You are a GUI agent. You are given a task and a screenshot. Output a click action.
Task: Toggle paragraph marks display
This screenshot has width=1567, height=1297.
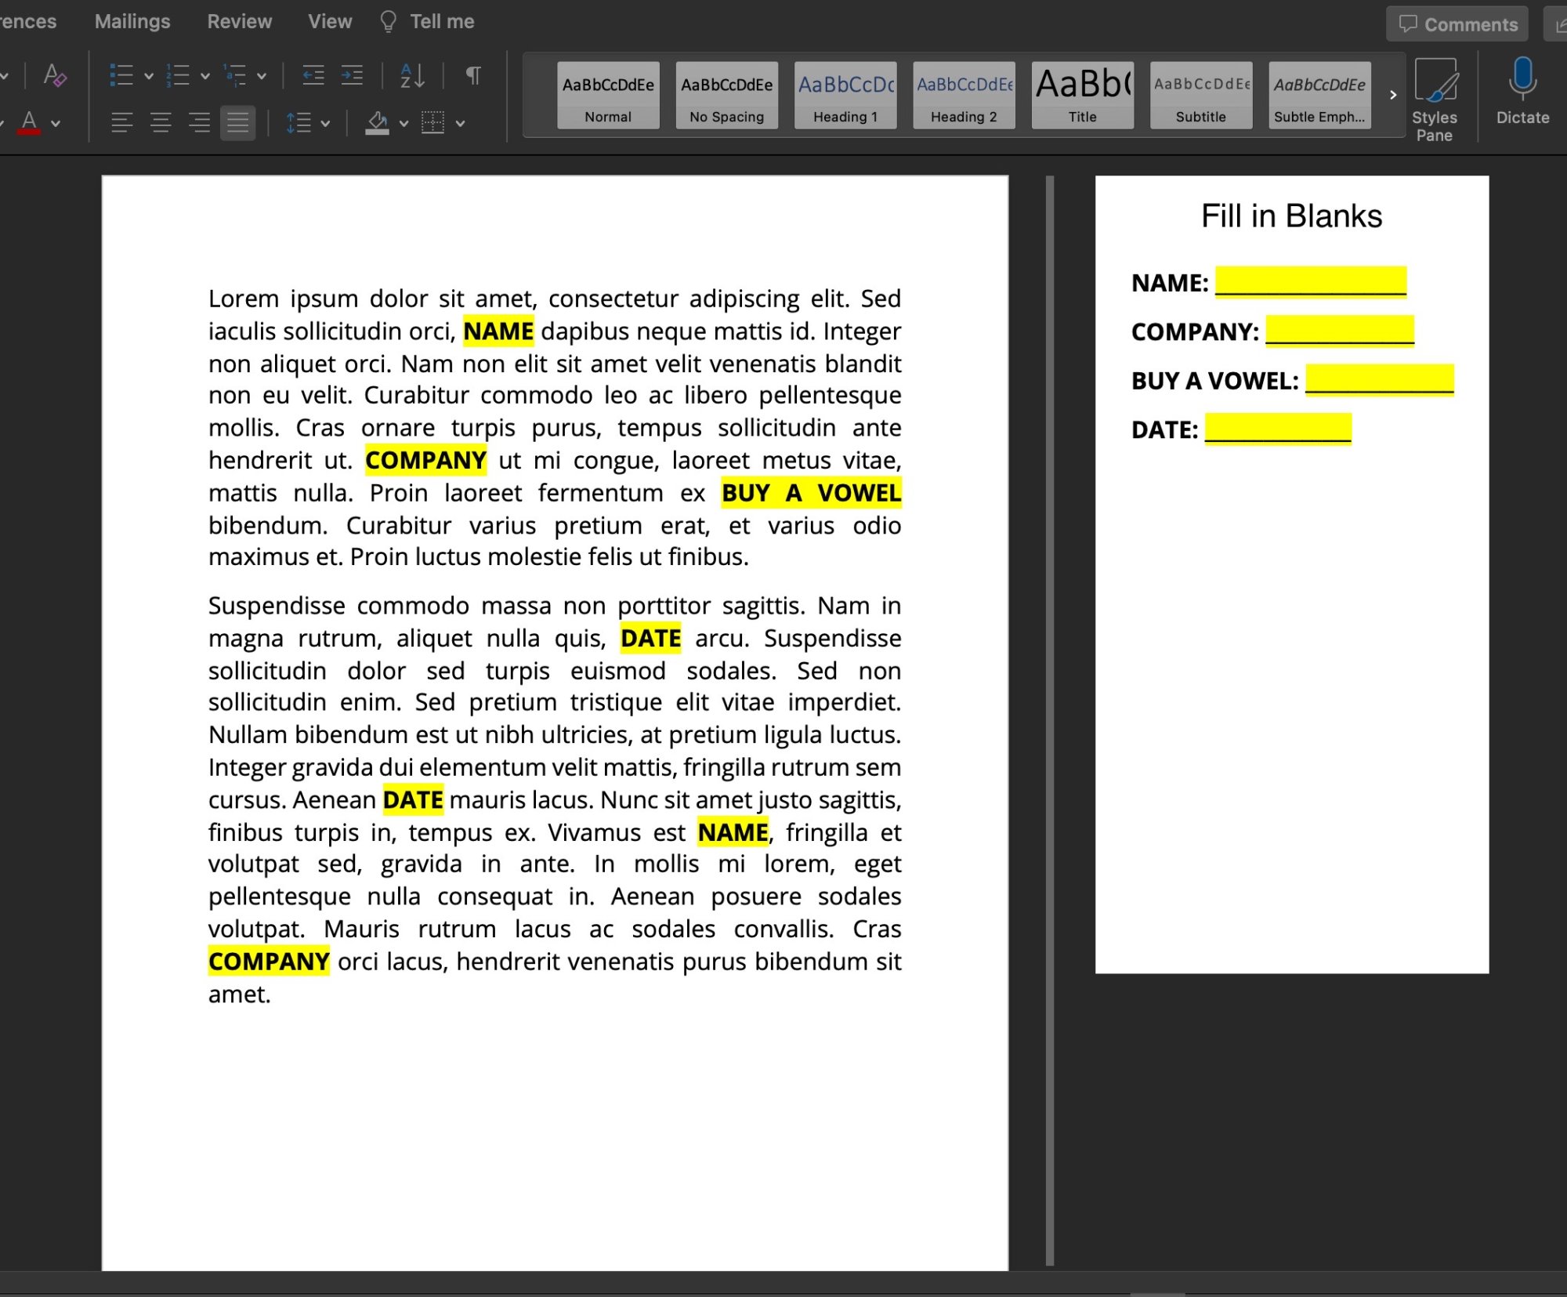click(473, 75)
